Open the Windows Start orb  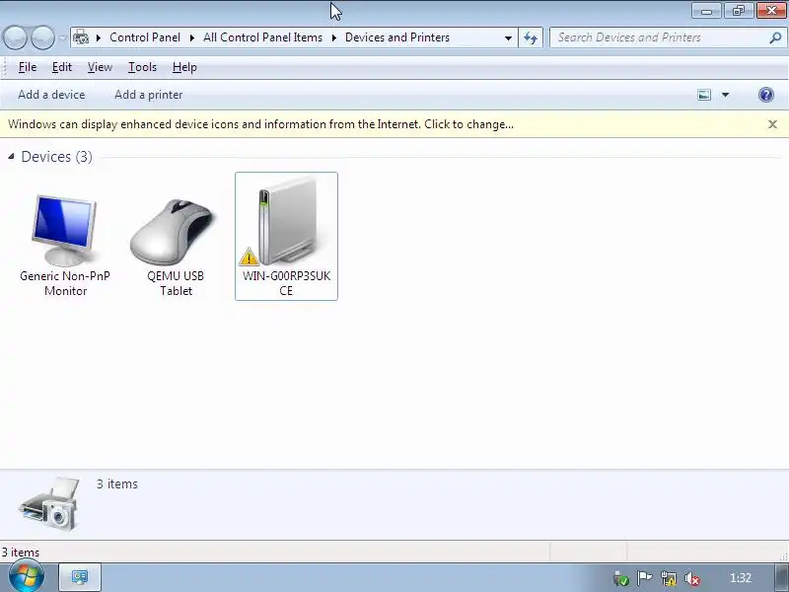[x=26, y=577]
